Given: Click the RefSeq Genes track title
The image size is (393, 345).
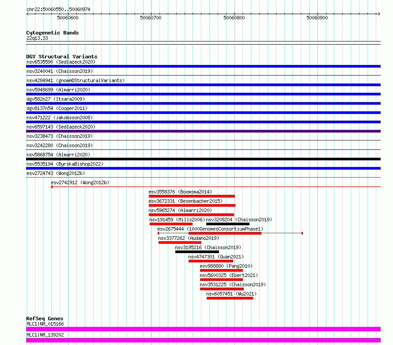Looking at the screenshot, I should coord(45,318).
